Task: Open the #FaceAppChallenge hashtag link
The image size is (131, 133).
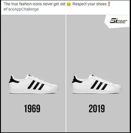Action: tap(21, 9)
